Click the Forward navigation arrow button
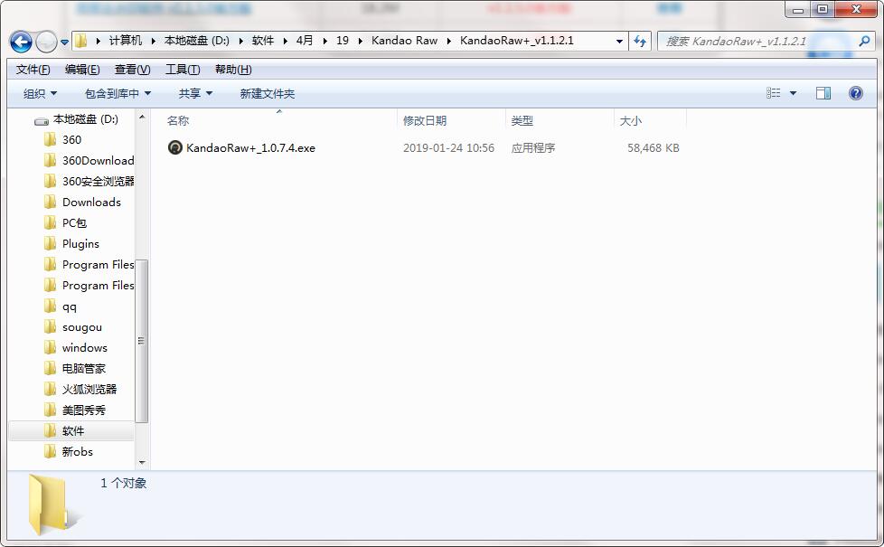The width and height of the screenshot is (884, 547). (46, 42)
